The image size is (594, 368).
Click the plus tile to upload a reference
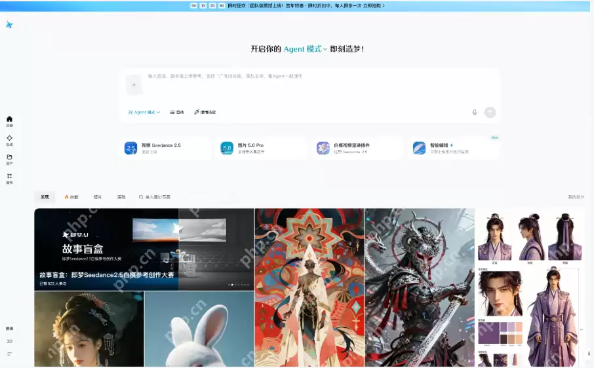point(134,85)
